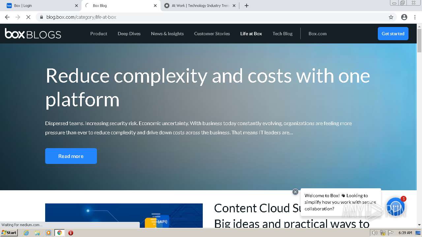Click the action center flag icon
The height and width of the screenshot is (237, 422).
point(391,233)
